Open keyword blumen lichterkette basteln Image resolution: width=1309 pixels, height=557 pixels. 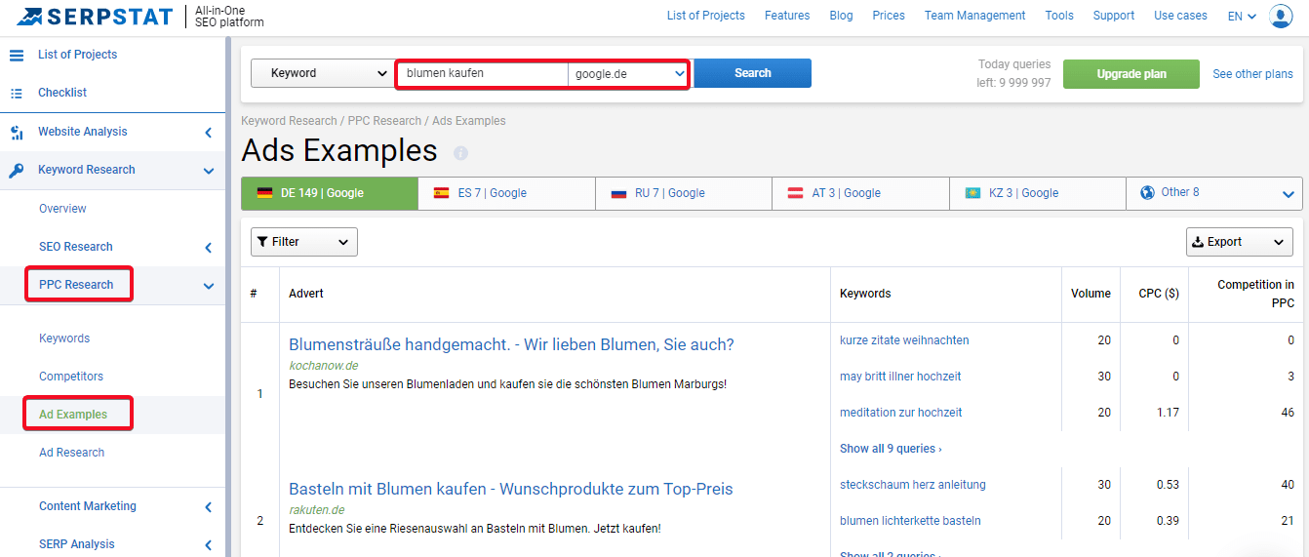pos(910,521)
